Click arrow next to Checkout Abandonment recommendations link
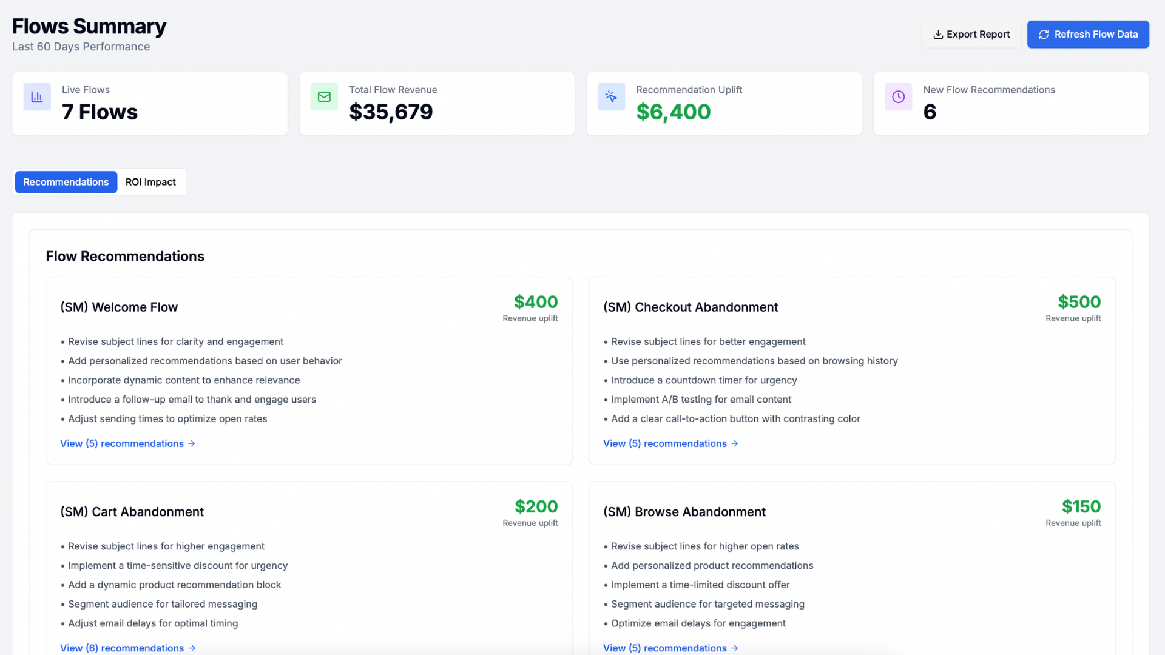The image size is (1165, 655). (735, 444)
